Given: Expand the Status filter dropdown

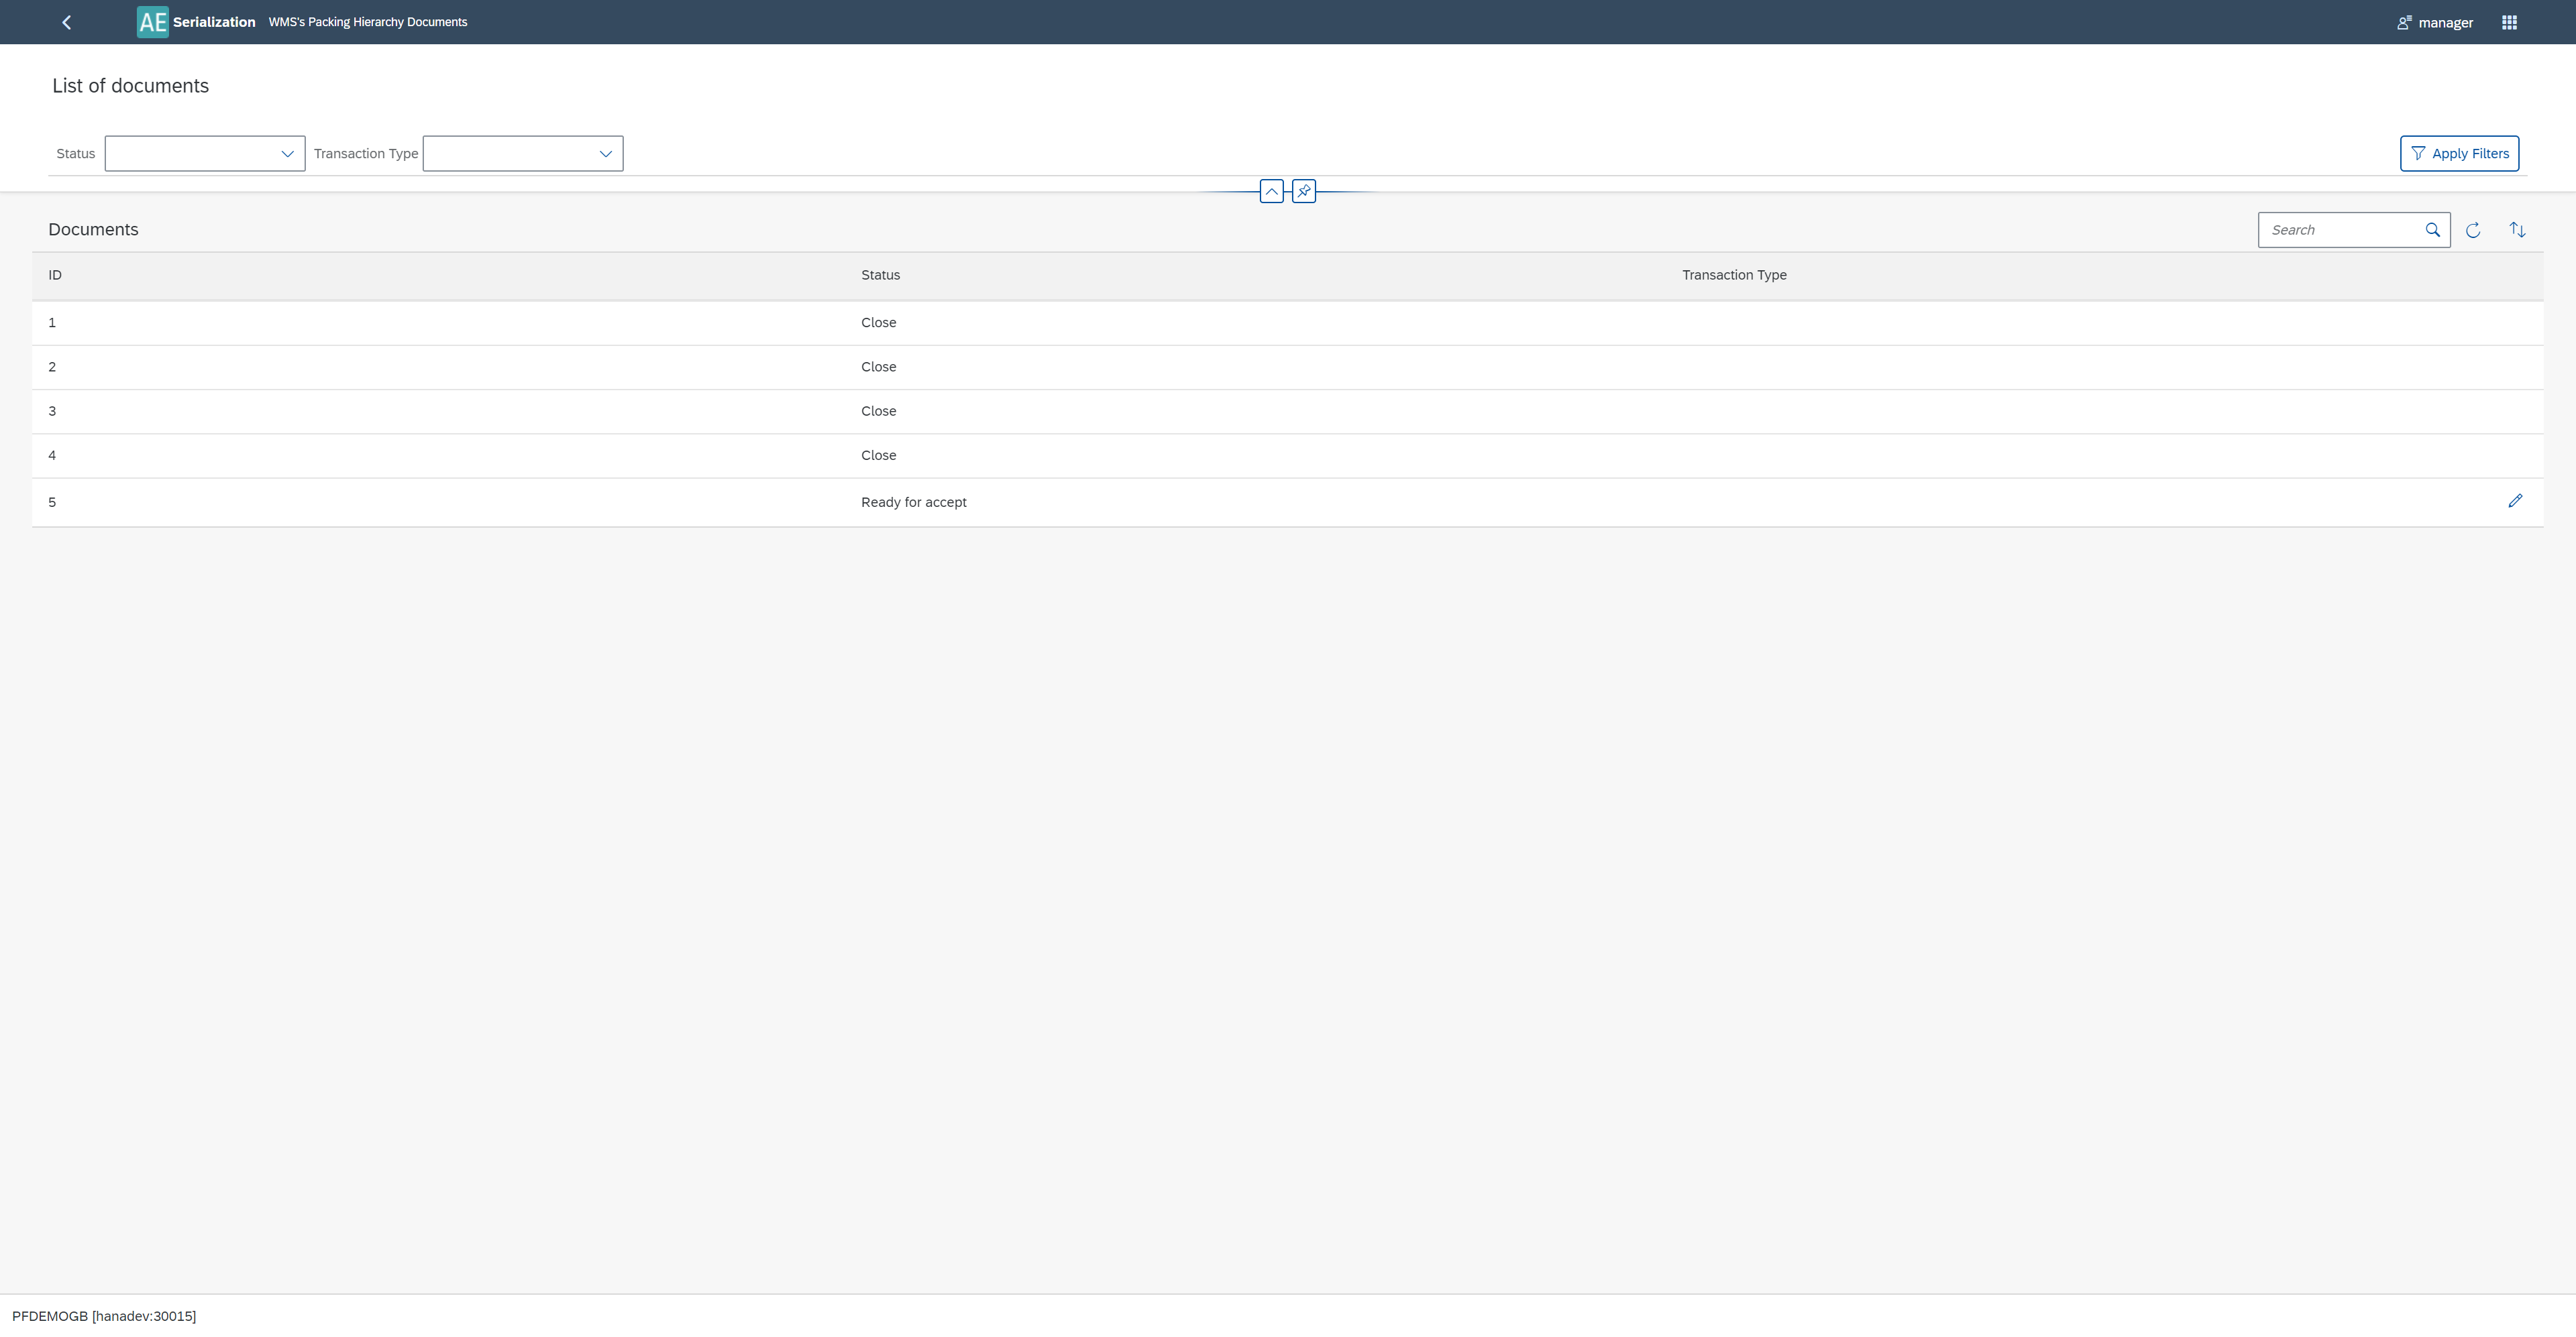Looking at the screenshot, I should 287,154.
